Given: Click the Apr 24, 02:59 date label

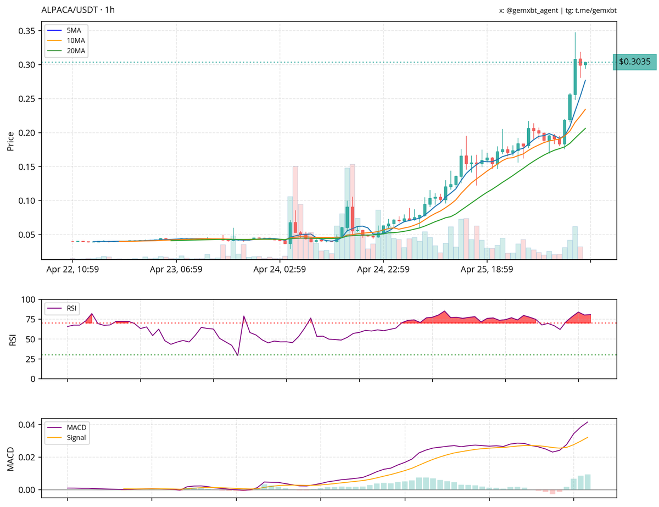Looking at the screenshot, I should (280, 270).
